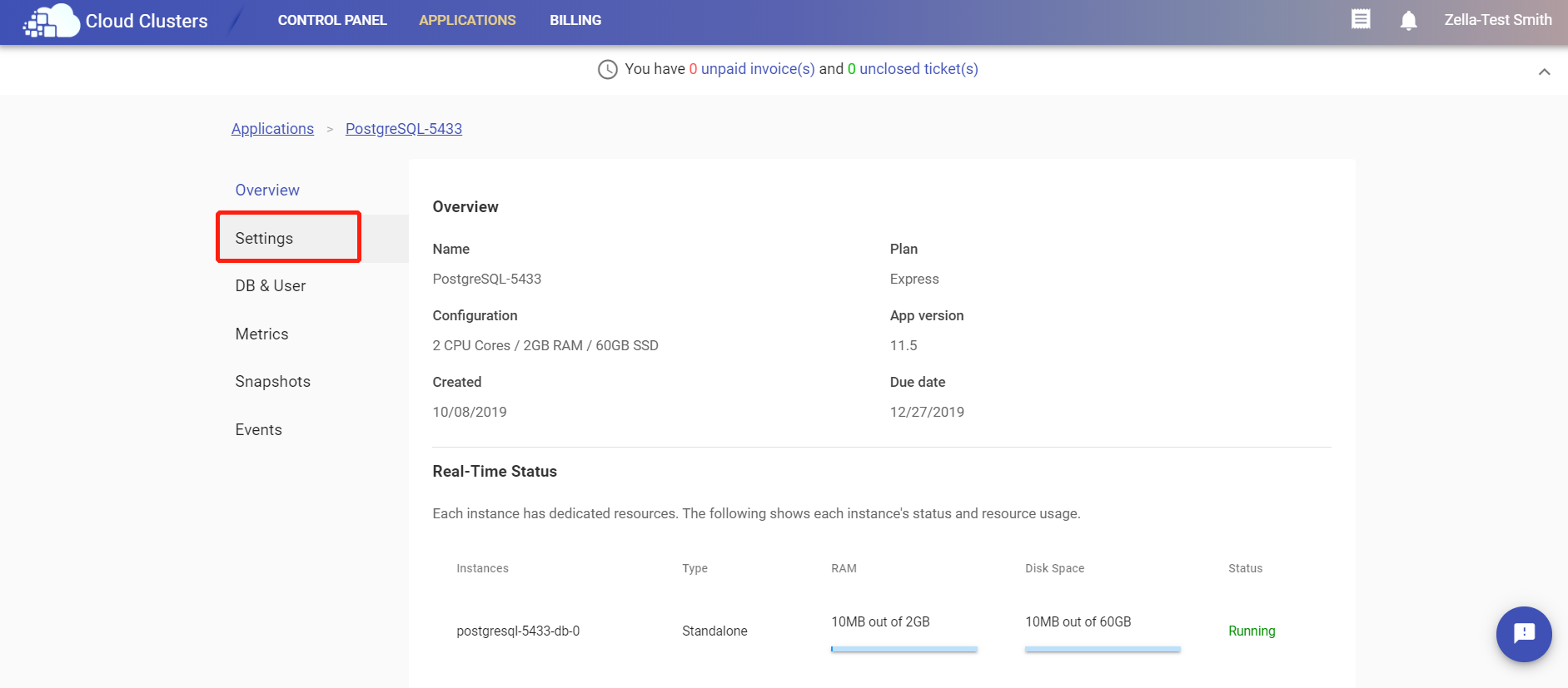This screenshot has height=688, width=1568.
Task: Follow the PostgreSQL-5433 breadcrumb link
Action: [x=404, y=129]
